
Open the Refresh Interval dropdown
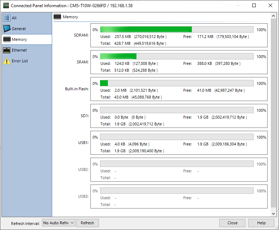click(59, 223)
